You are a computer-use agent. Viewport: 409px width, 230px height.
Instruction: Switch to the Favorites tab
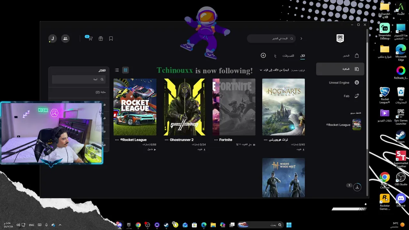pyautogui.click(x=288, y=56)
